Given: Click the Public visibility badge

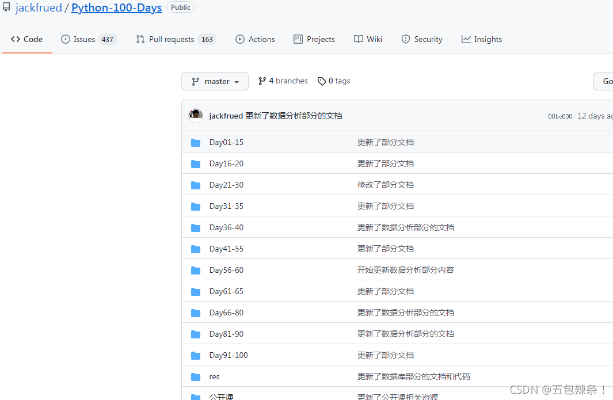Looking at the screenshot, I should (x=181, y=7).
